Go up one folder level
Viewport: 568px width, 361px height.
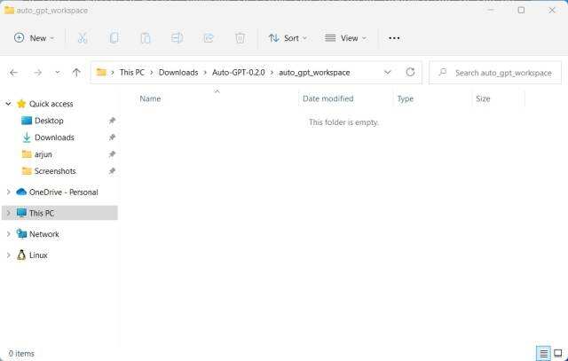(x=76, y=73)
